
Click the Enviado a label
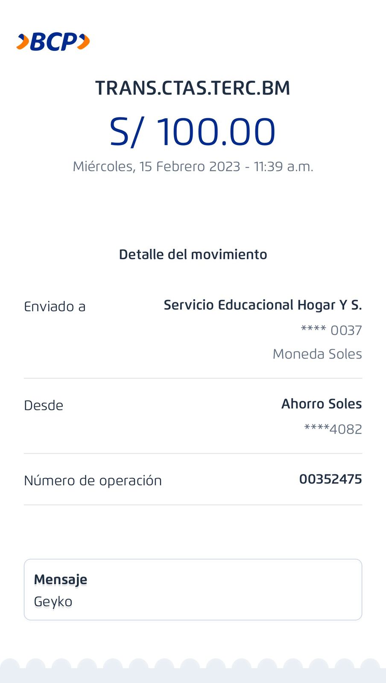(55, 306)
